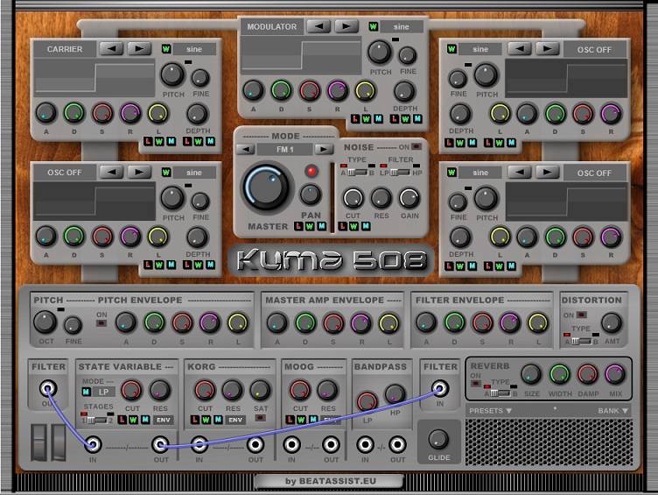
Task: Toggle the Noise ON switch
Action: click(x=416, y=146)
